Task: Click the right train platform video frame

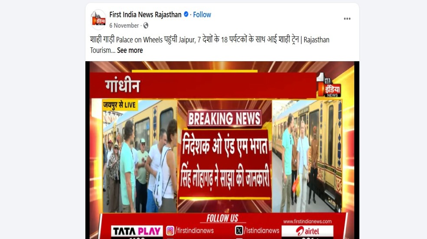Action: [307, 156]
